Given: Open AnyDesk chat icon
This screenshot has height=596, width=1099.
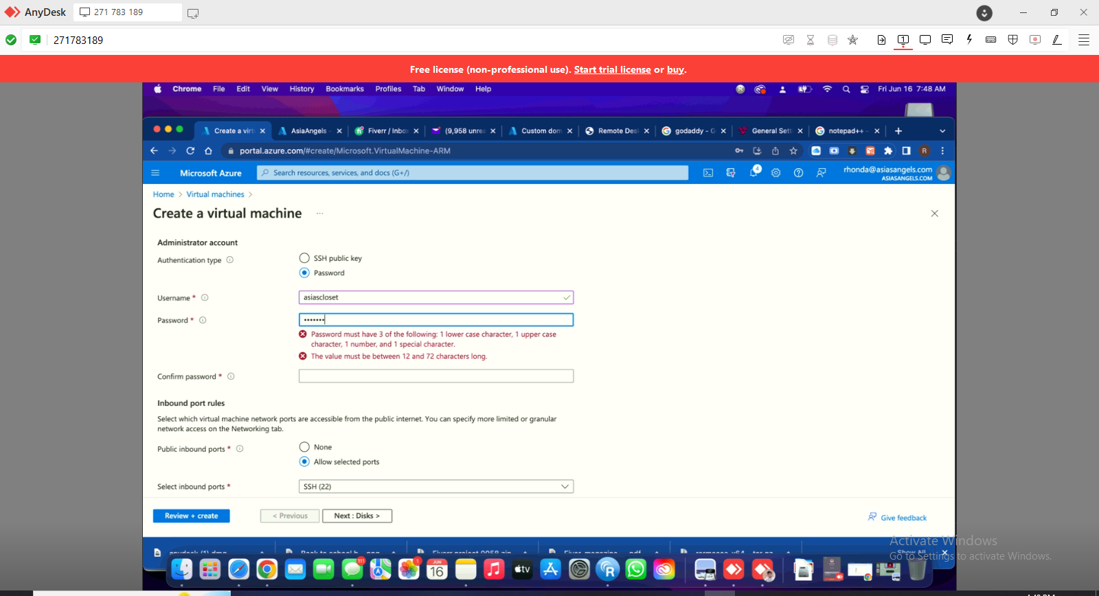Looking at the screenshot, I should coord(947,40).
